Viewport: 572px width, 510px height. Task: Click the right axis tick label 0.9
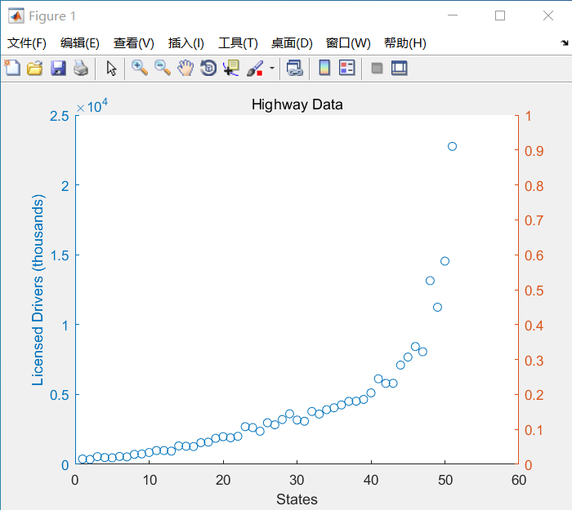(x=534, y=151)
